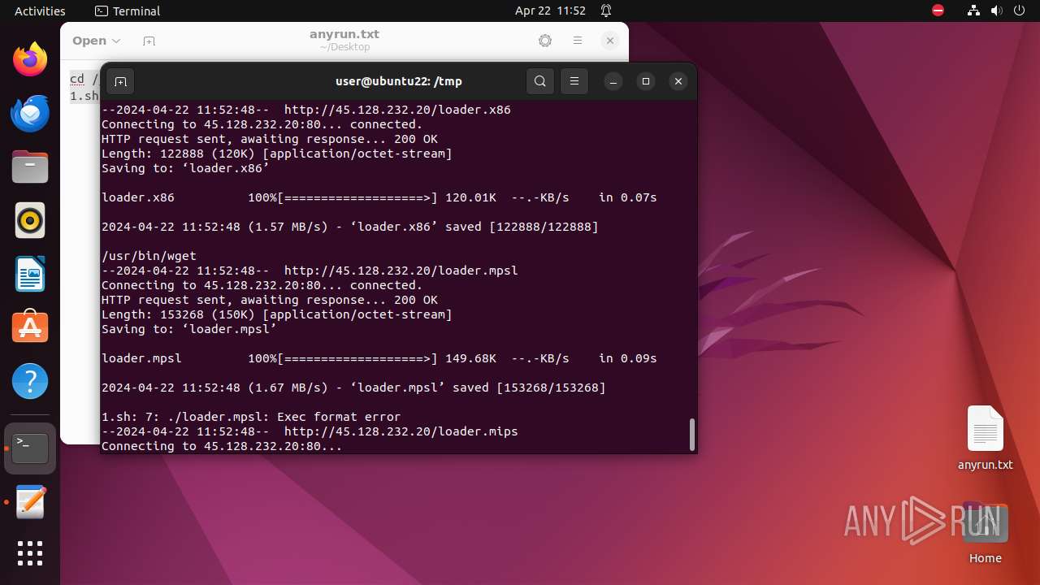Open the clock calendar Apr 22 11:52
Screen dimensions: 1040x585
click(550, 11)
